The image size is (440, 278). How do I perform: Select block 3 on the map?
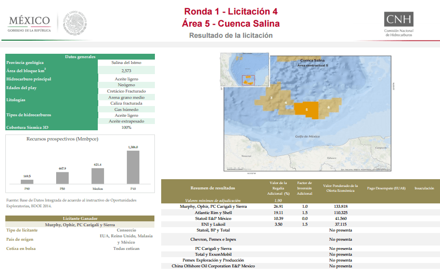272,98
